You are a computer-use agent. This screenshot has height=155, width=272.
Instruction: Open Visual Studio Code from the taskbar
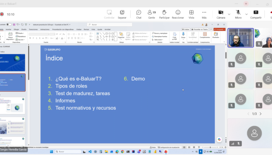[x=90, y=152]
